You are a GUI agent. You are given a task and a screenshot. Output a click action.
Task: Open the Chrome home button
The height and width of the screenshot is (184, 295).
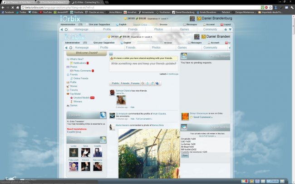click(x=18, y=8)
